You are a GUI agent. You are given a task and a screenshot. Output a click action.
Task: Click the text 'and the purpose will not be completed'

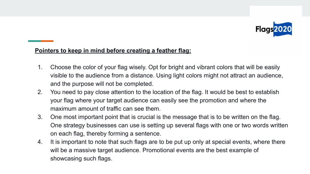102,84
